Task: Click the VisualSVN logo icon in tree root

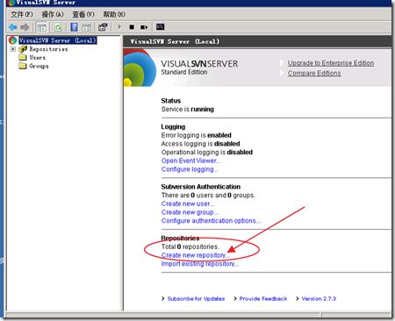Action: (x=13, y=40)
